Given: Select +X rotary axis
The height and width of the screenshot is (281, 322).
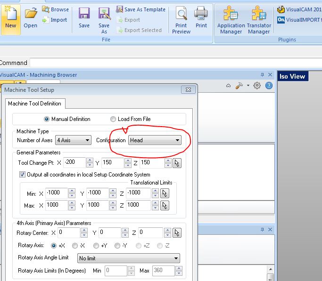Looking at the screenshot, I should pos(54,246).
